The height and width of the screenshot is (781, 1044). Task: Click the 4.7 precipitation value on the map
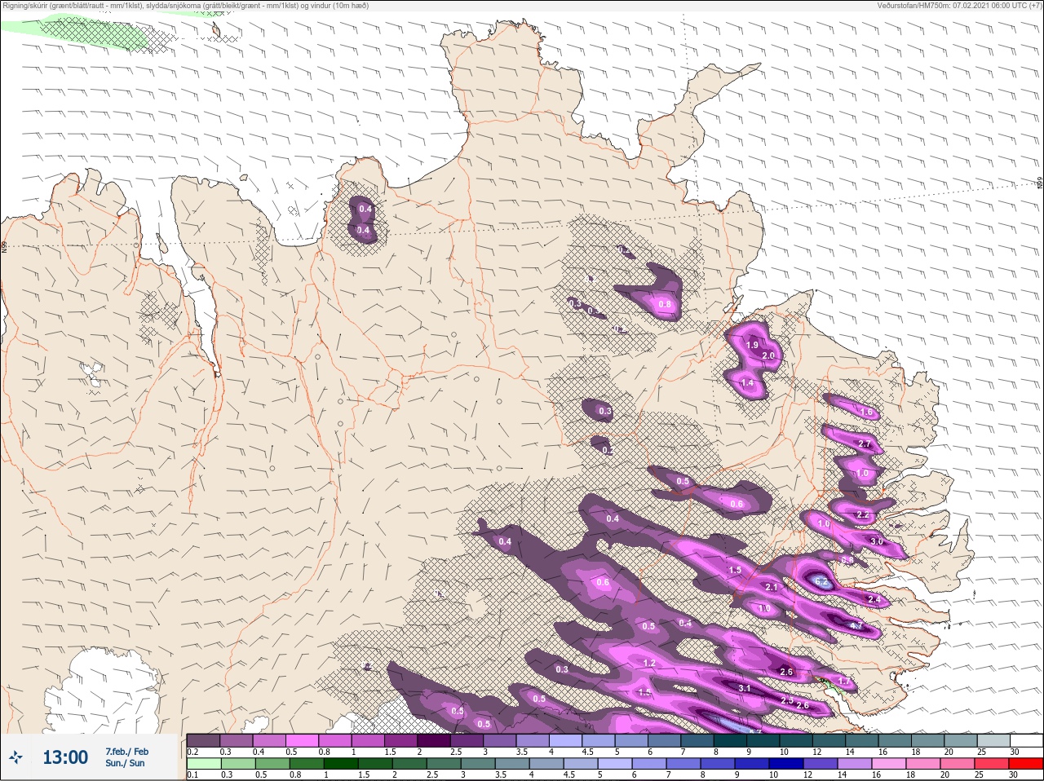coord(856,625)
